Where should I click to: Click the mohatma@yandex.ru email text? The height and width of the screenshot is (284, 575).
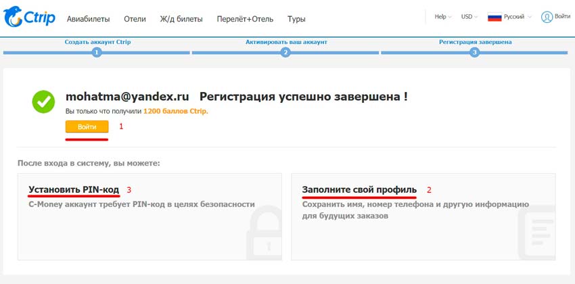(x=127, y=97)
